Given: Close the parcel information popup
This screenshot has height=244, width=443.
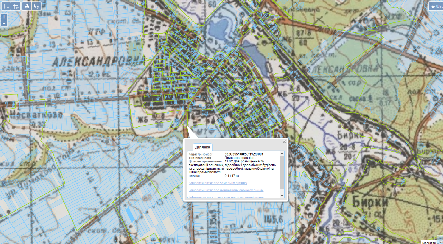Looking at the screenshot, I should 284,142.
